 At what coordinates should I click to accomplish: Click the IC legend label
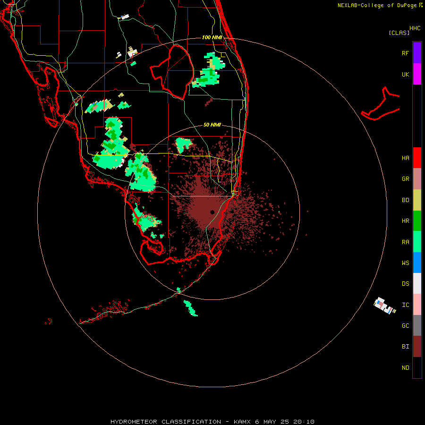tap(405, 305)
